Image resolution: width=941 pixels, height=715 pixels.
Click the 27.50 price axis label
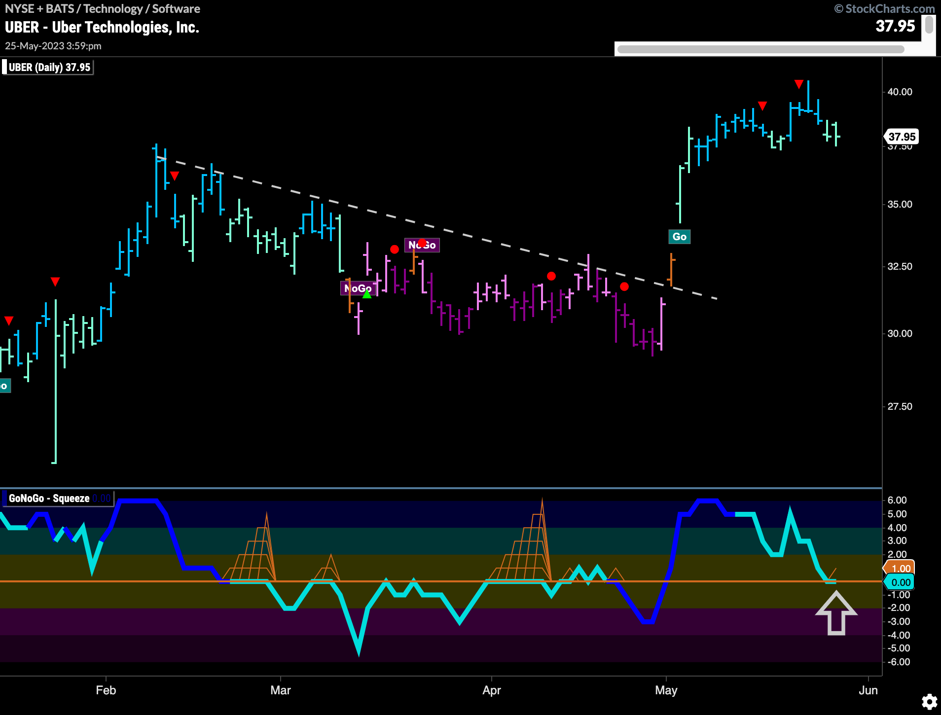[900, 406]
